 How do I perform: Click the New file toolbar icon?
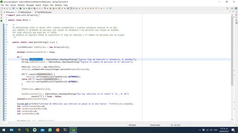tap(2, 8)
